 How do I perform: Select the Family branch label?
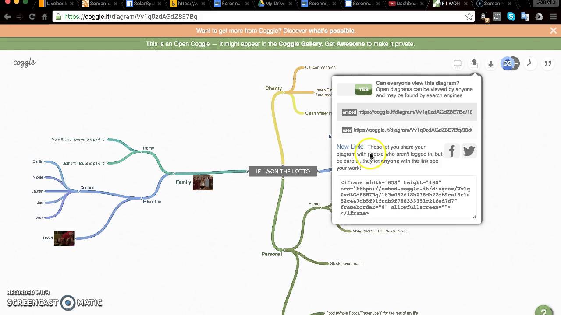tap(184, 182)
